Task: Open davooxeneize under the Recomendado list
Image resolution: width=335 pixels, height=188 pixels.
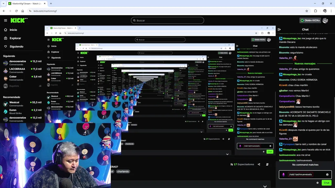Action: [x=22, y=119]
